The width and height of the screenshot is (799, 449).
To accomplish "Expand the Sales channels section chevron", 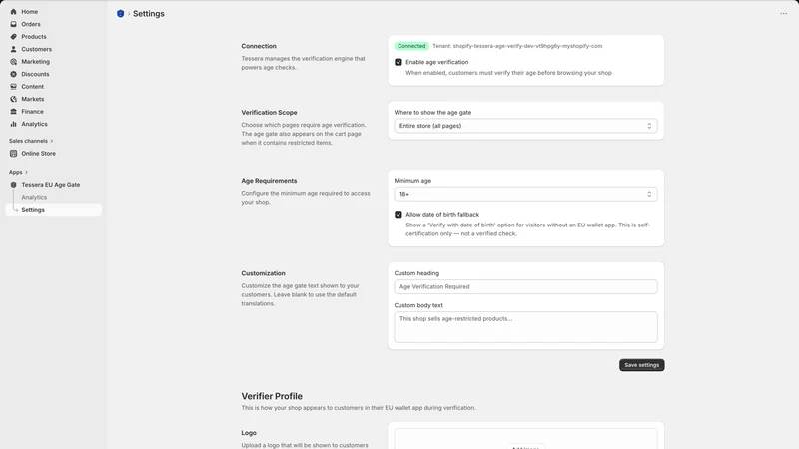I will [52, 141].
